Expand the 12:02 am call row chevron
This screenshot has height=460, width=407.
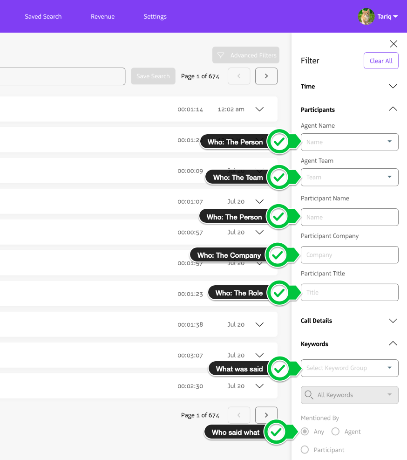pos(259,109)
